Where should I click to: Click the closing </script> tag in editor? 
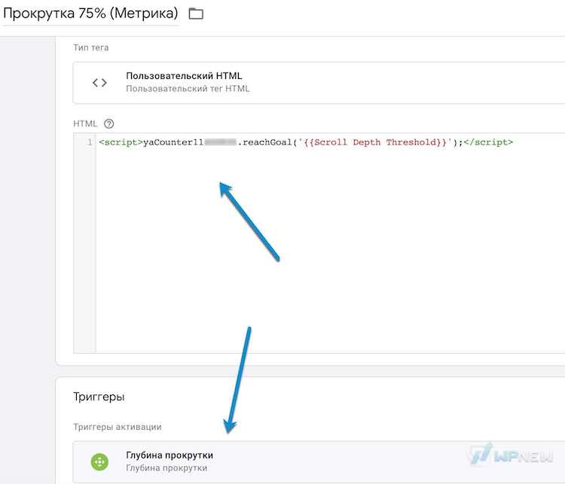(488, 142)
